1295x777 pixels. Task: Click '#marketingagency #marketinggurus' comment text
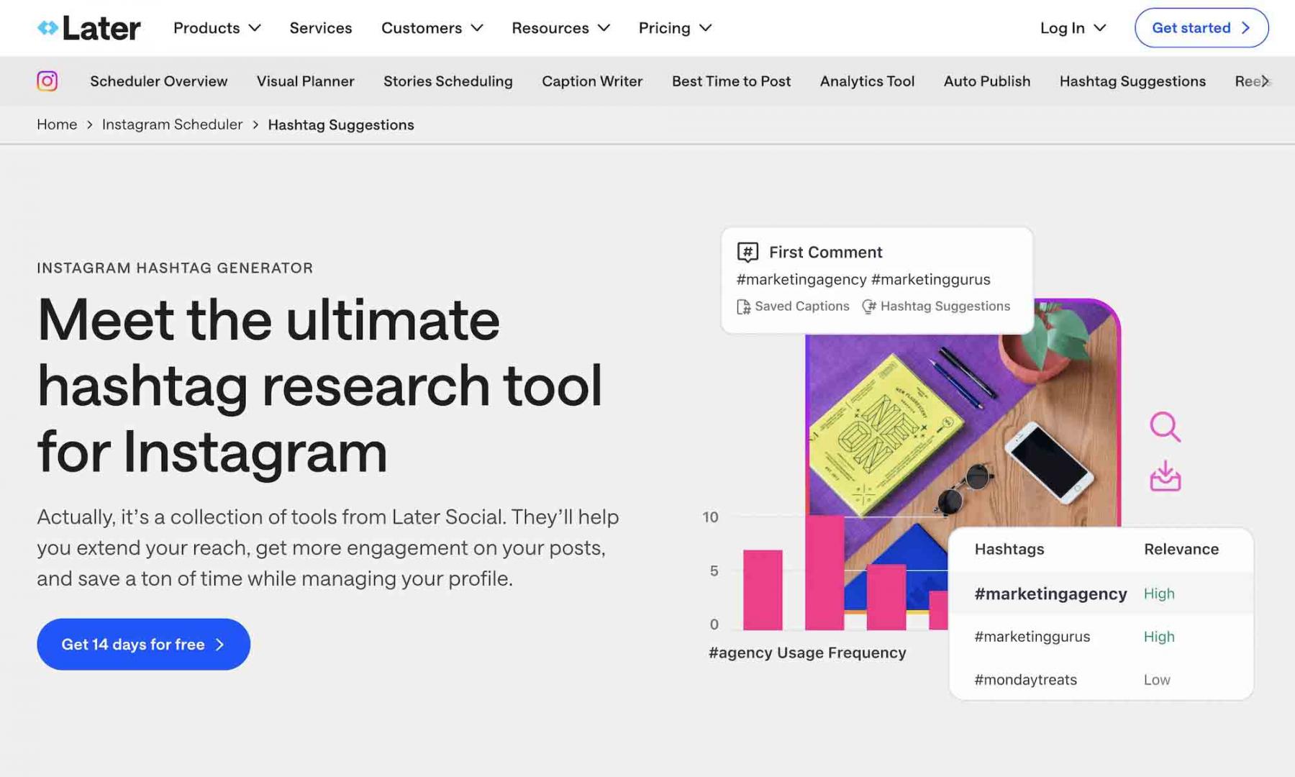click(x=863, y=280)
